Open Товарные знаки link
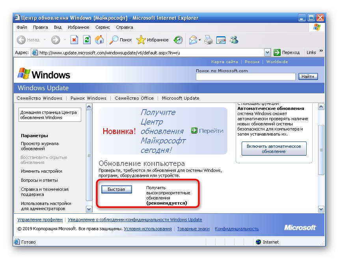Viewport: 339px width, 259px height. pyautogui.click(x=193, y=229)
